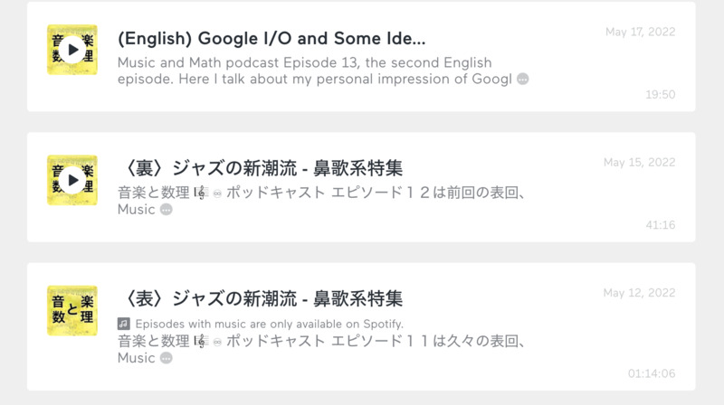Viewport: 724px width, 405px height.
Task: Play the Google I/O English episode
Action: 72,50
